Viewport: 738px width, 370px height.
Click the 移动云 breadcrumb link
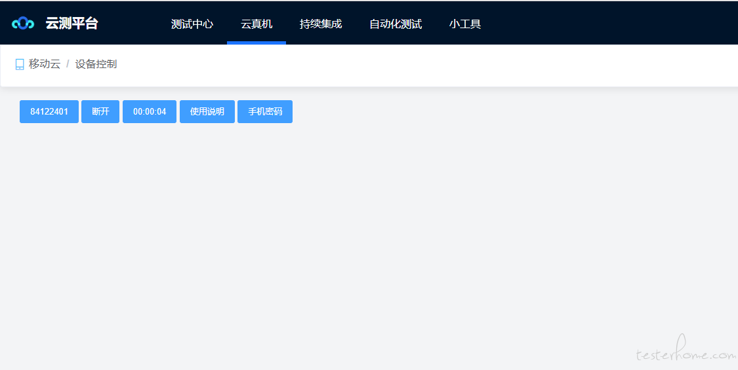tap(45, 64)
